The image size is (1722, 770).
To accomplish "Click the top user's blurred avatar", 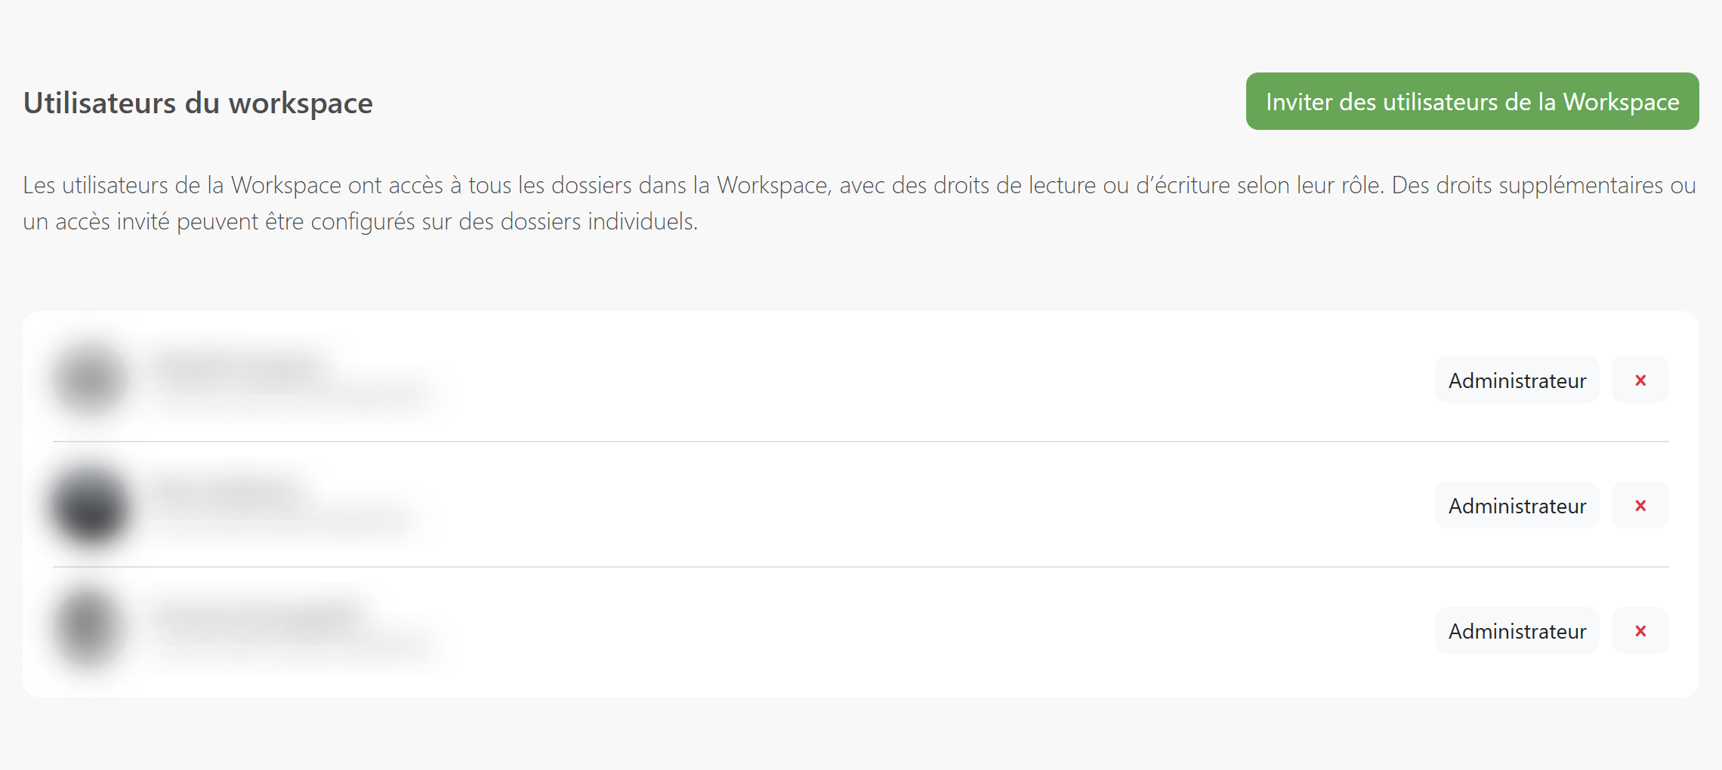I will (x=91, y=379).
